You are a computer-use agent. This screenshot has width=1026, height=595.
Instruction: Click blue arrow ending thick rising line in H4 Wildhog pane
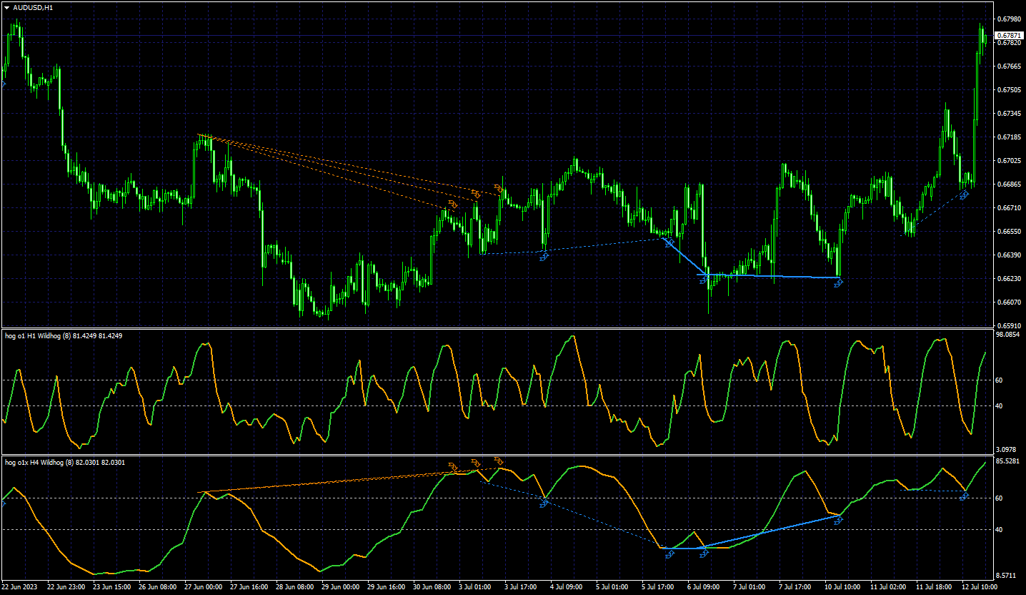pos(839,520)
